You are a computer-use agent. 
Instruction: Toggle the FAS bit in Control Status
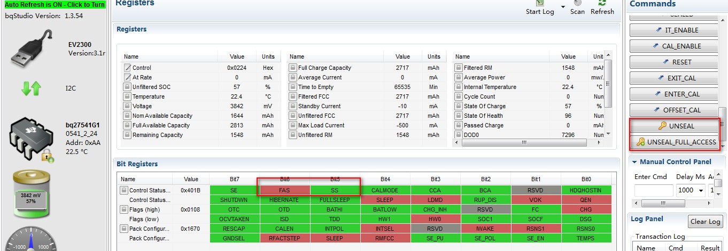(284, 190)
